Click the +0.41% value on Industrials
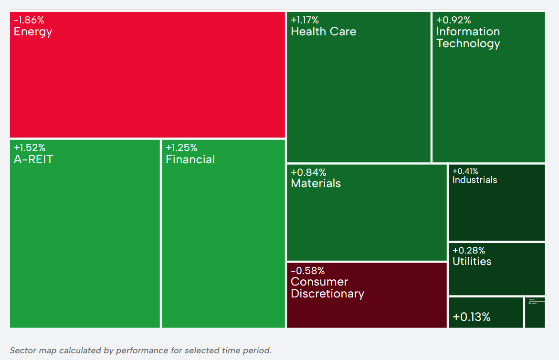 click(x=465, y=171)
